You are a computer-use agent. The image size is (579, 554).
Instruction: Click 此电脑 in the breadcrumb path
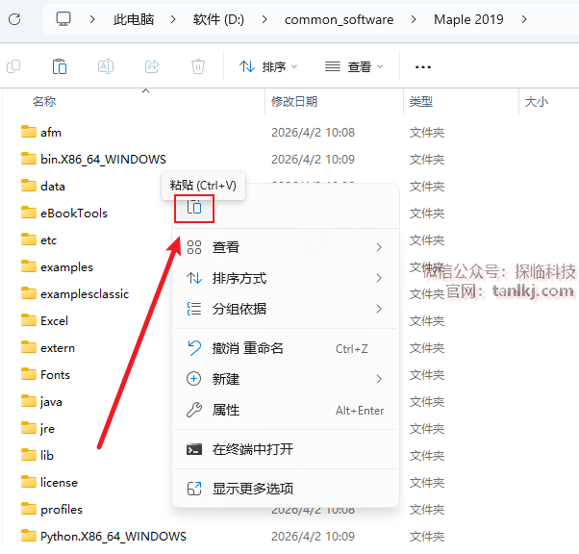134,19
